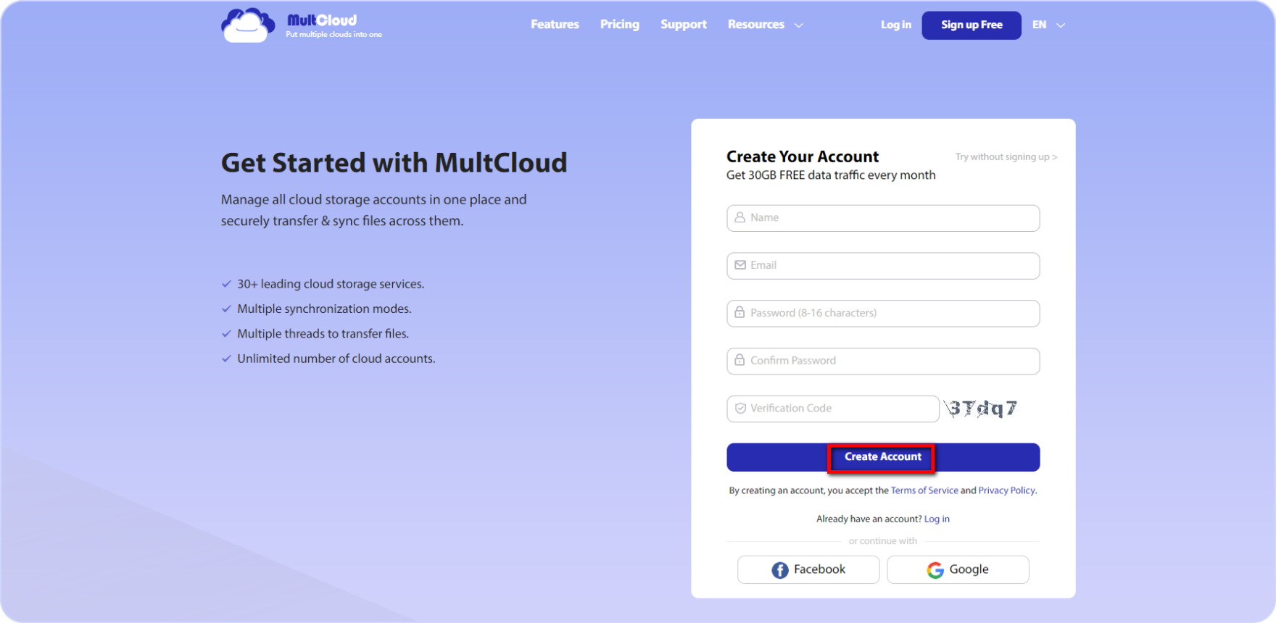Click the Create Your Account heading
This screenshot has width=1276, height=623.
pos(803,156)
